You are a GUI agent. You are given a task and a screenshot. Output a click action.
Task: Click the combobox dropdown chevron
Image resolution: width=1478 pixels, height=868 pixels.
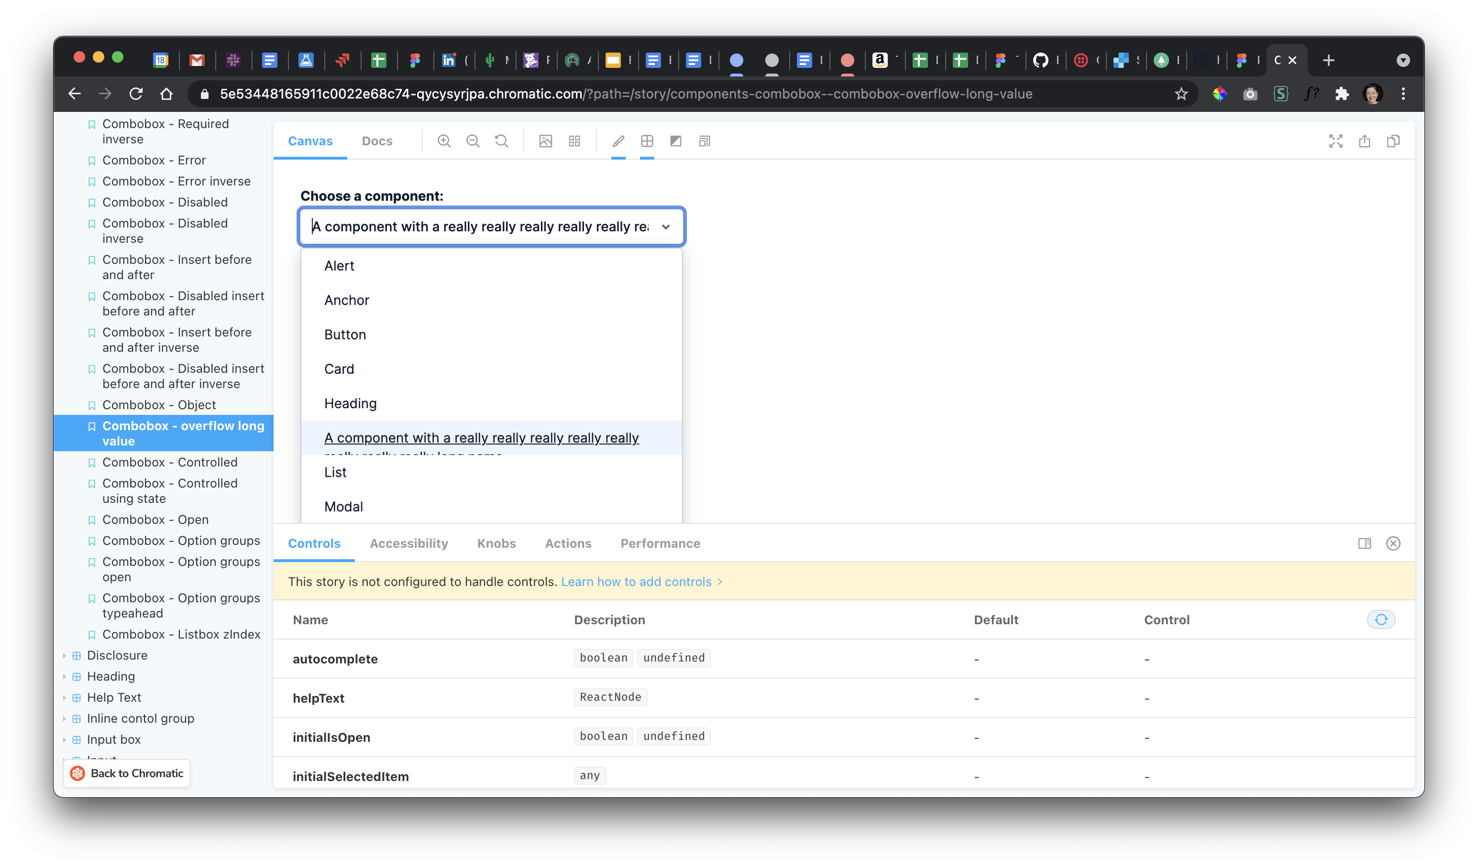click(x=666, y=227)
